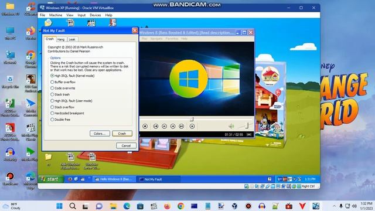Open the Recycle Bin desktop icon
This screenshot has width=375, height=211.
tap(10, 82)
